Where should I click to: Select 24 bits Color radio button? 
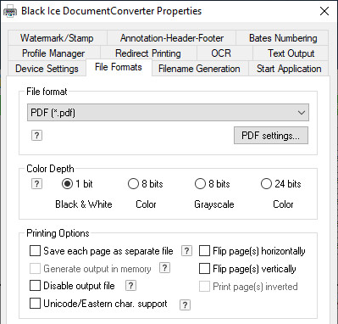coord(266,184)
